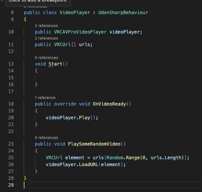Click the opening brace on line 24
This screenshot has width=202, height=192.
[36, 151]
